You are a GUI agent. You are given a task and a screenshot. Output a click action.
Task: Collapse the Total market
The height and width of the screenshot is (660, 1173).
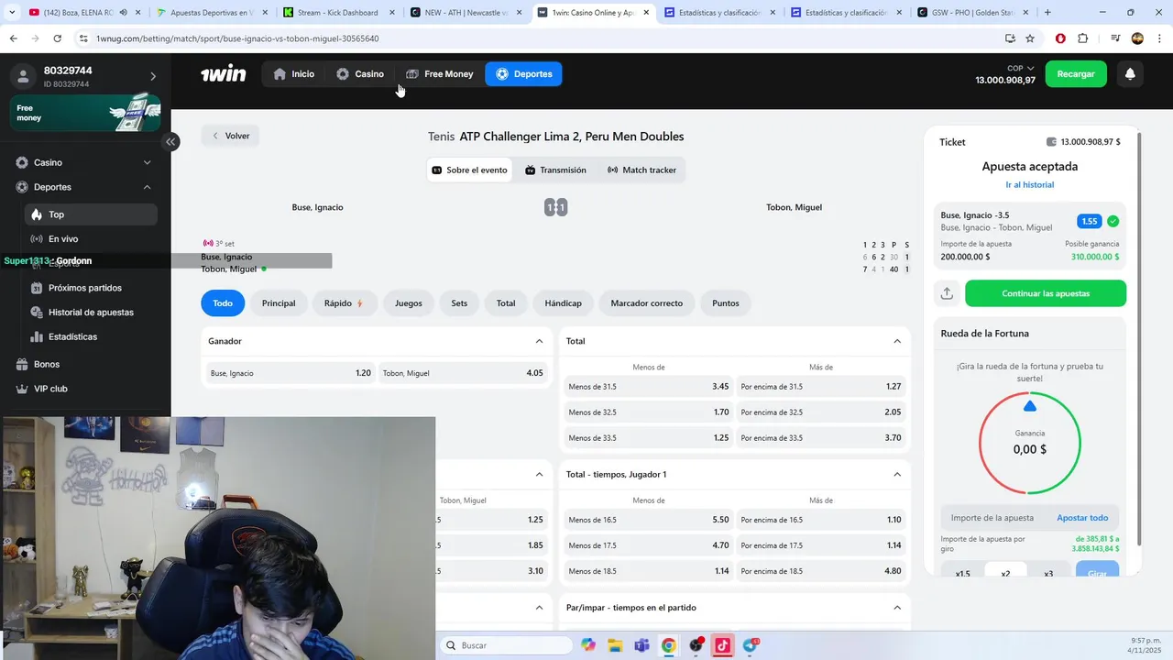click(x=897, y=341)
